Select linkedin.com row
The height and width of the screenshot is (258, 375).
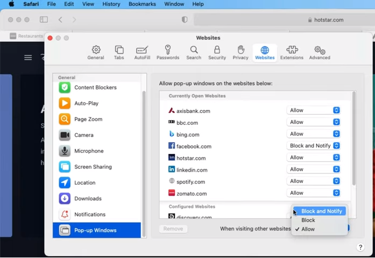pyautogui.click(x=254, y=170)
